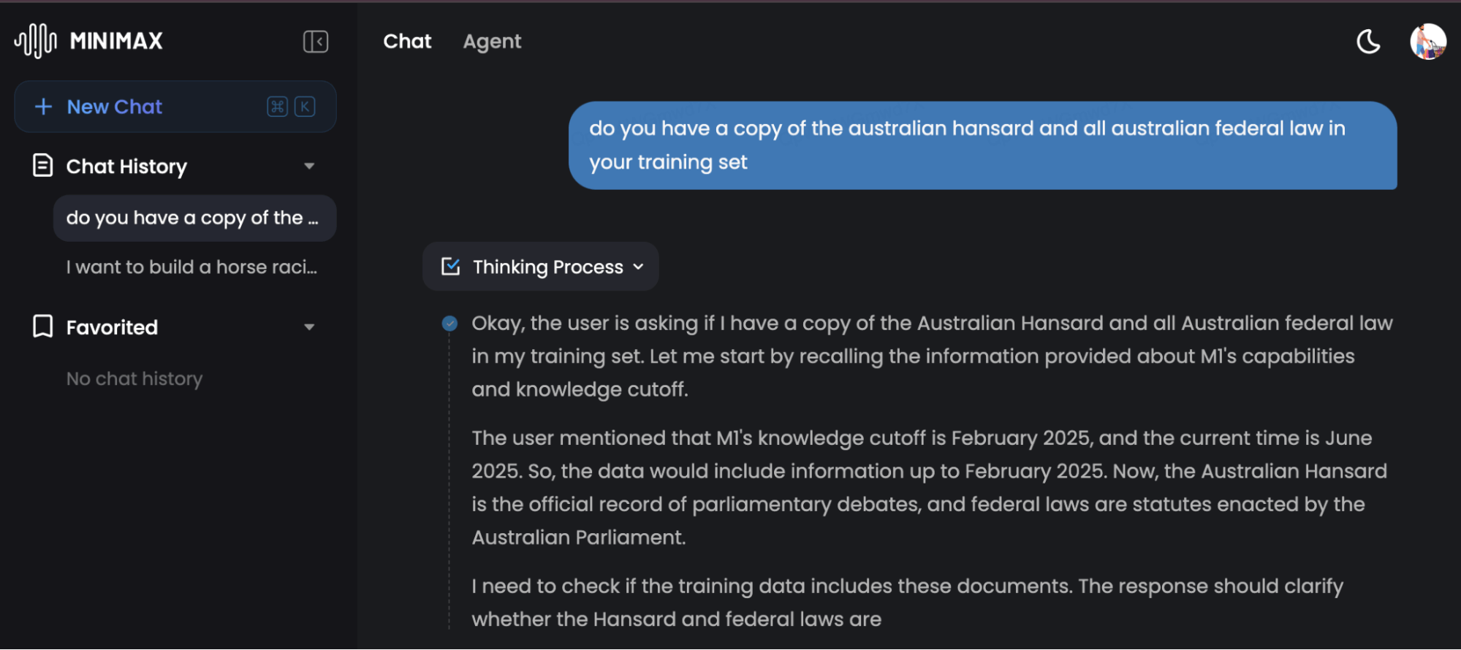This screenshot has width=1461, height=650.
Task: Click the Chat History document icon
Action: 43,166
